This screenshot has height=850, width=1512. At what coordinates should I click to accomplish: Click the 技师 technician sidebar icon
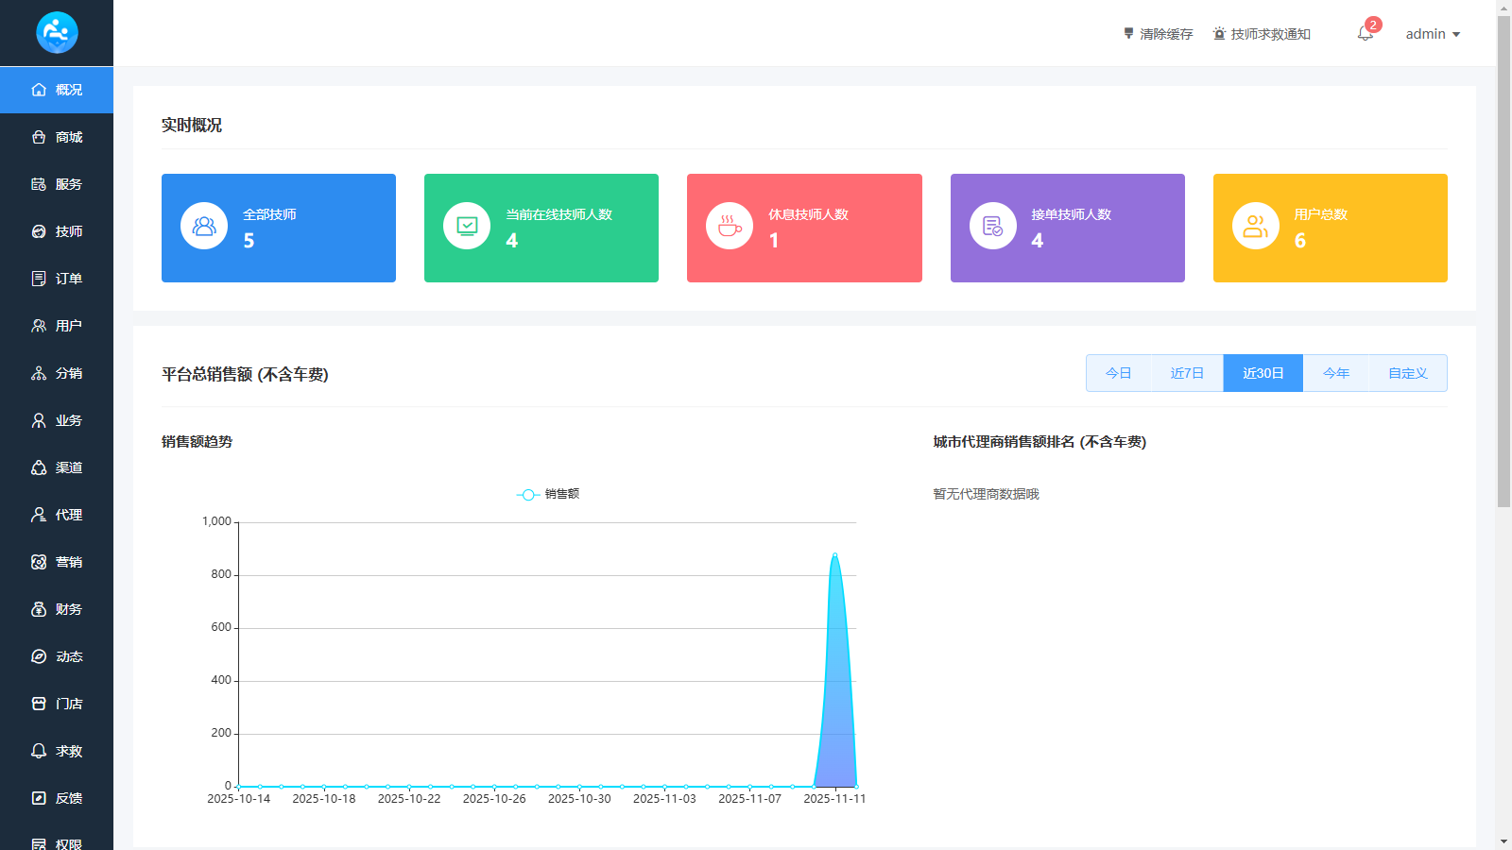pos(39,231)
